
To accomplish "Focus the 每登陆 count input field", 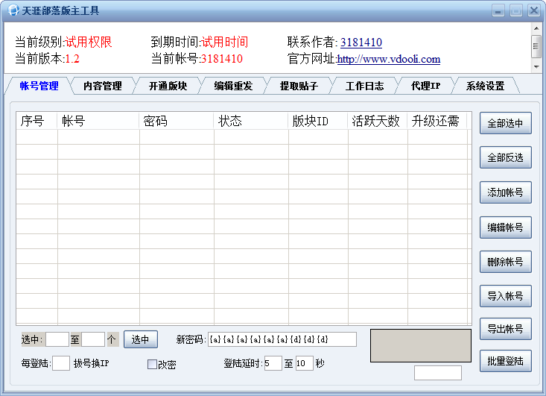I will 61,363.
